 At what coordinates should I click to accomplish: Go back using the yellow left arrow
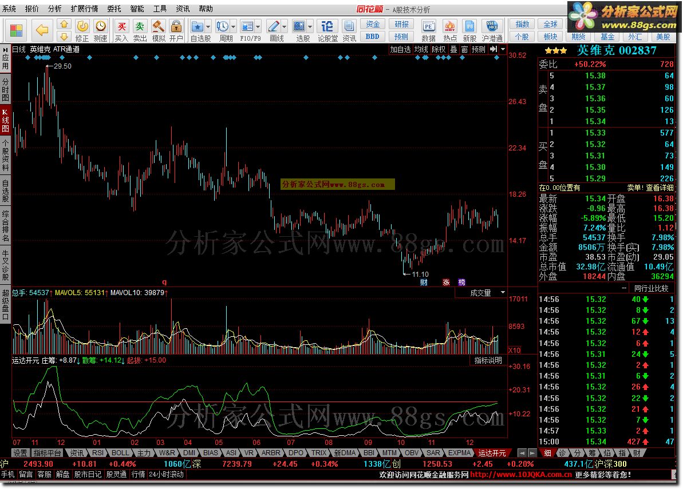[42, 30]
